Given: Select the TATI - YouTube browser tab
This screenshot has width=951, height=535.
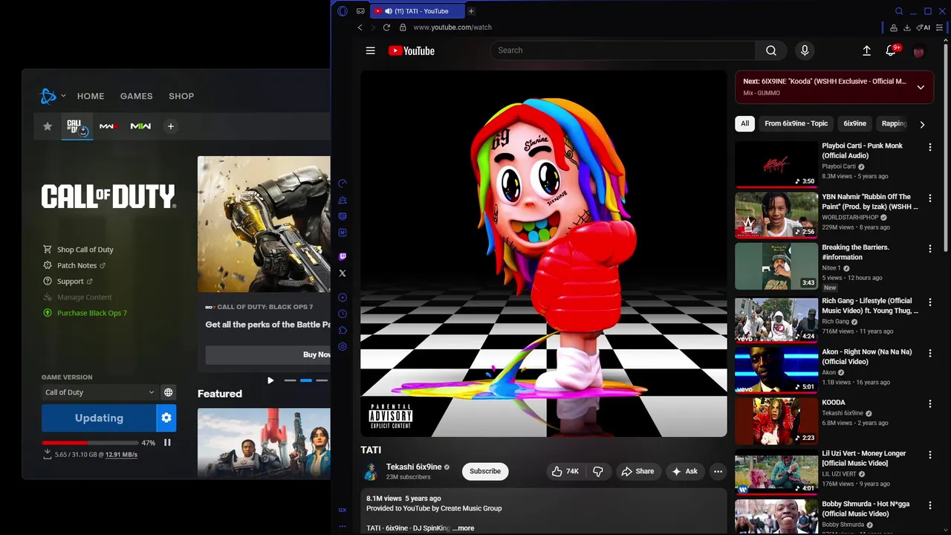Looking at the screenshot, I should 418,11.
